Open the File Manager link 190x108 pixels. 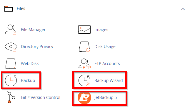coord(33,30)
